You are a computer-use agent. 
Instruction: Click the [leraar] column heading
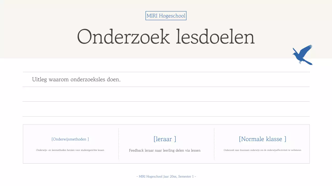(x=165, y=139)
